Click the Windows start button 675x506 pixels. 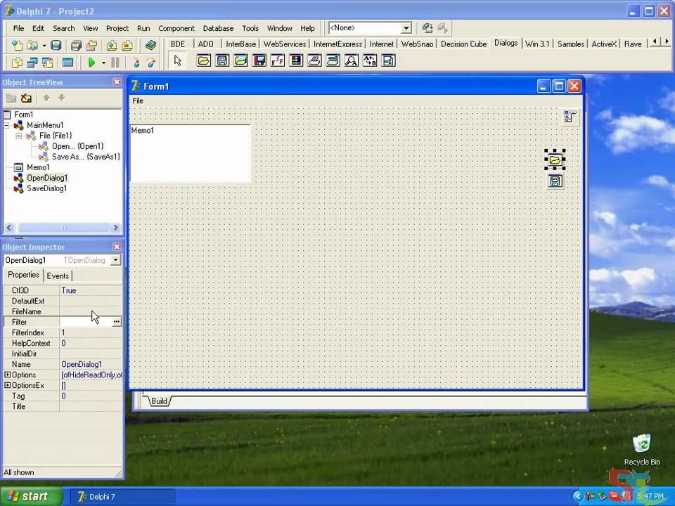point(31,497)
